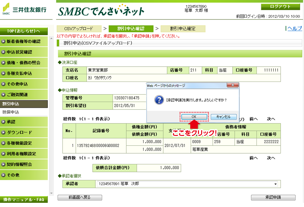Click キャンセル in the message dialog
The height and width of the screenshot is (207, 304).
223,117
